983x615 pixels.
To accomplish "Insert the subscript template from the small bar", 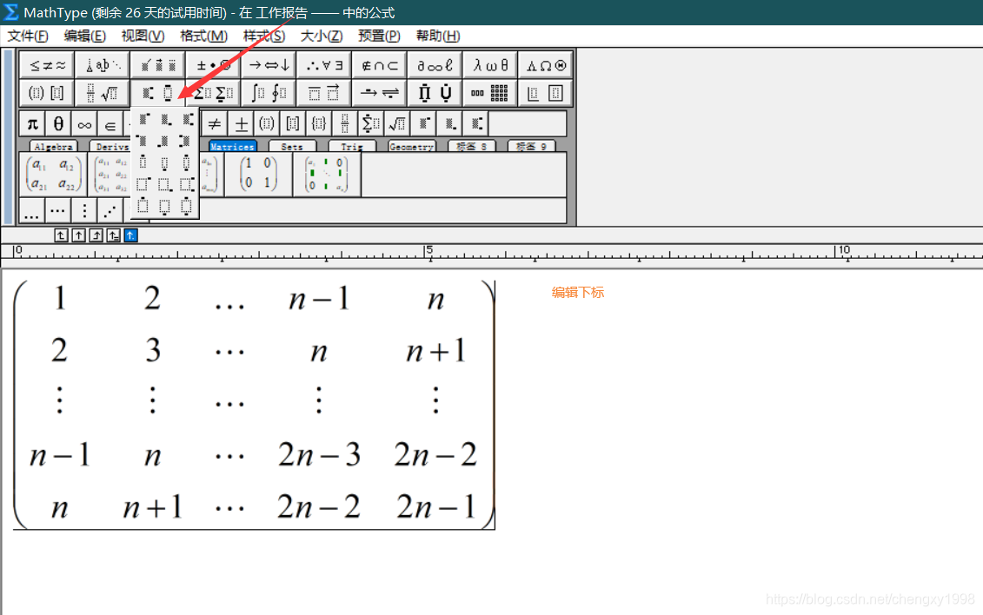I will click(449, 124).
